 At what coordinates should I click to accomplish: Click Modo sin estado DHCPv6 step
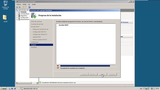[x=40, y=39]
